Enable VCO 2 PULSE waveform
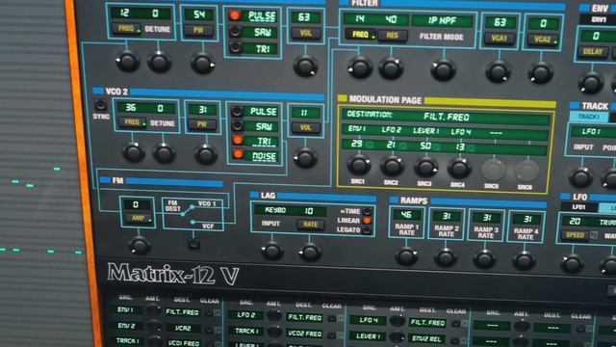616x347 pixels. tap(237, 112)
